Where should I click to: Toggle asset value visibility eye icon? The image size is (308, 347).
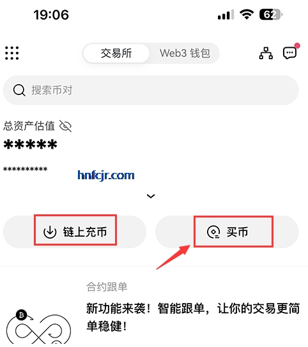[x=65, y=126]
